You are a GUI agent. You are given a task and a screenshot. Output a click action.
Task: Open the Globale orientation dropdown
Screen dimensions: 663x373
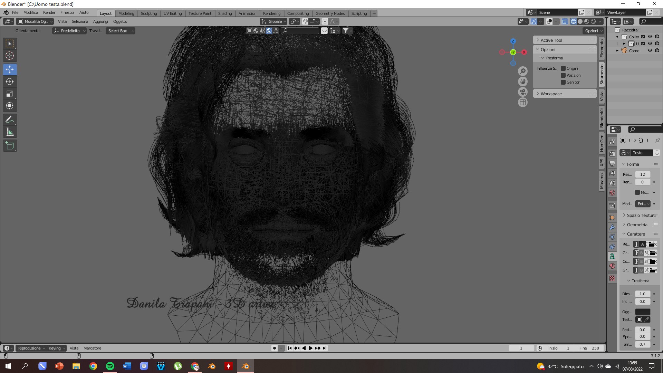tap(274, 21)
